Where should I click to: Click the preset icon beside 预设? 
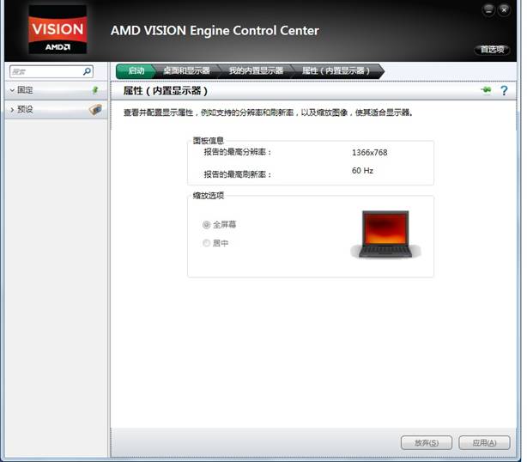click(x=95, y=109)
